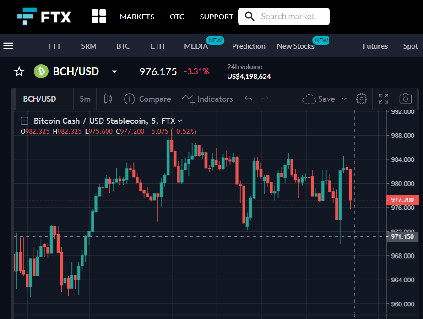Switch to the Spot tab

pos(411,46)
